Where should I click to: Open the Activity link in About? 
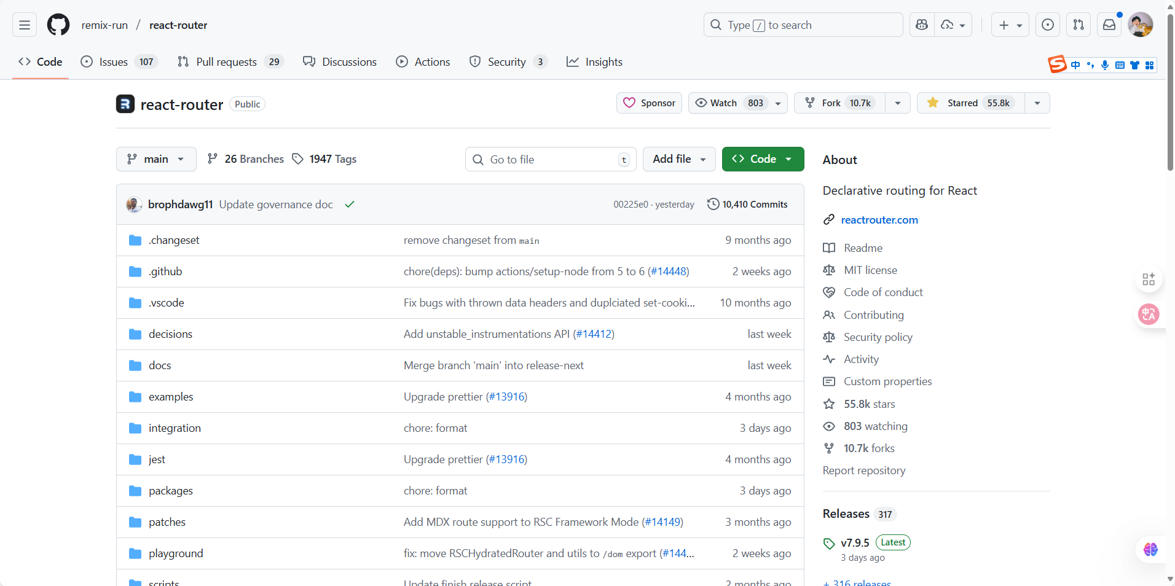tap(861, 359)
